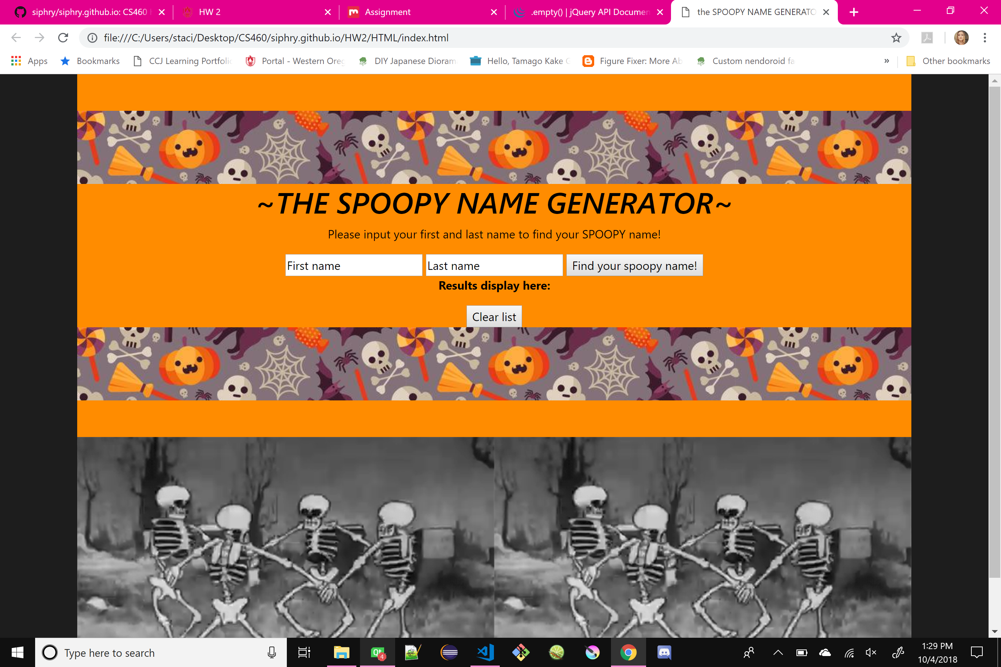Open the Spoopy Name Generator tab

pyautogui.click(x=754, y=12)
